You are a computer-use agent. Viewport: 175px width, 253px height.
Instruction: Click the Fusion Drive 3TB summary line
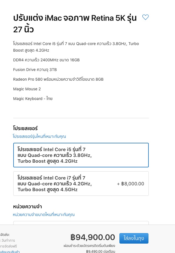pyautogui.click(x=35, y=70)
